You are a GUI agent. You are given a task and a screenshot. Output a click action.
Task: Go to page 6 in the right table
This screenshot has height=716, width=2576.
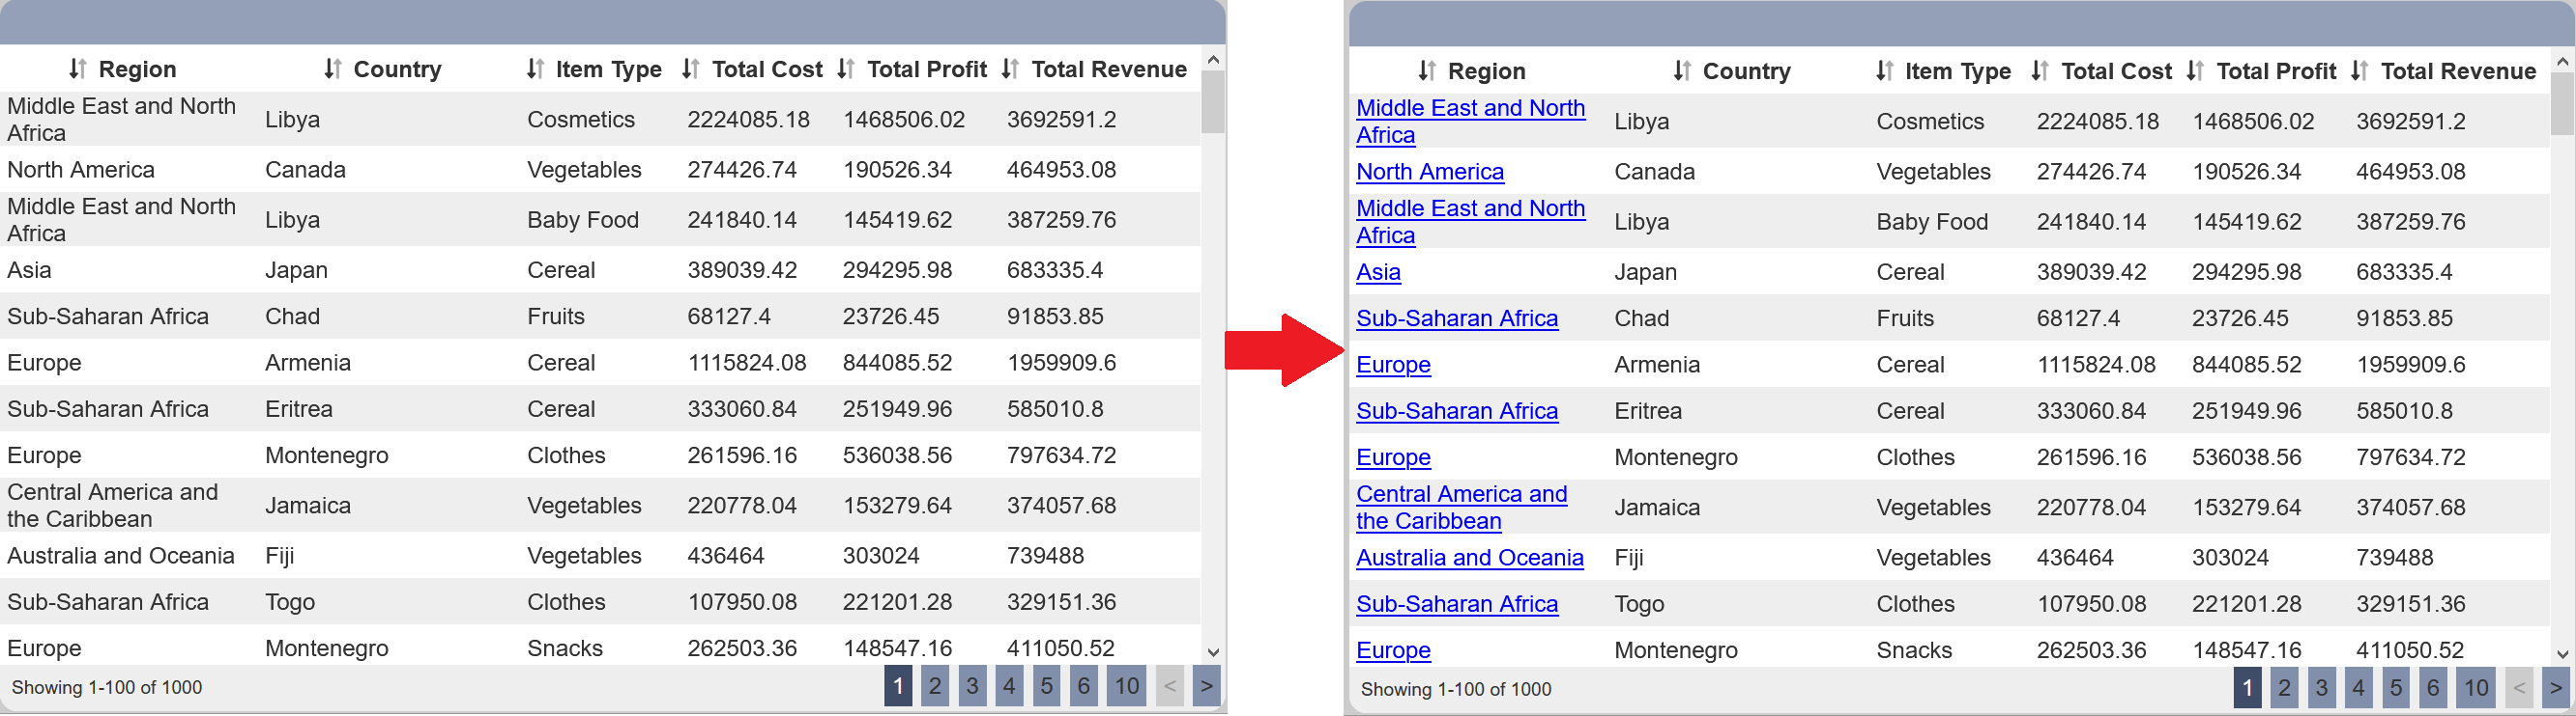2432,688
